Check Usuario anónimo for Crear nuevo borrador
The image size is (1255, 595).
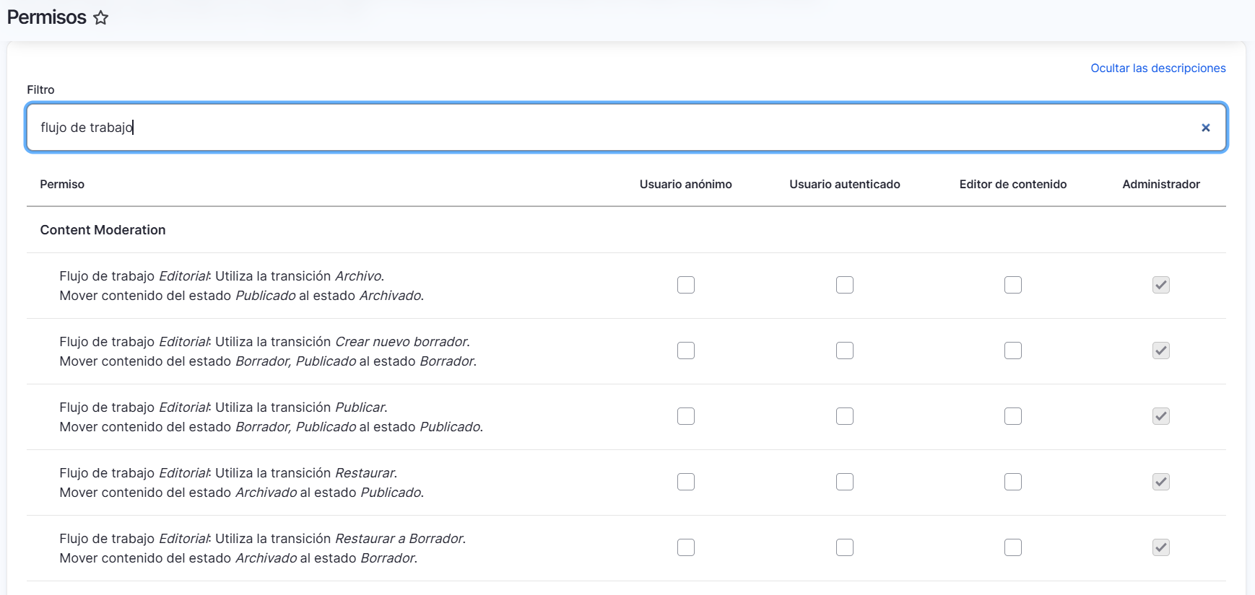coord(686,351)
